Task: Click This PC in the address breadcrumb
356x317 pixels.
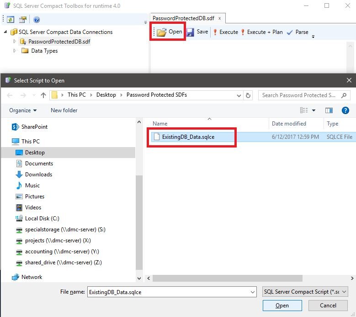Action: click(76, 95)
